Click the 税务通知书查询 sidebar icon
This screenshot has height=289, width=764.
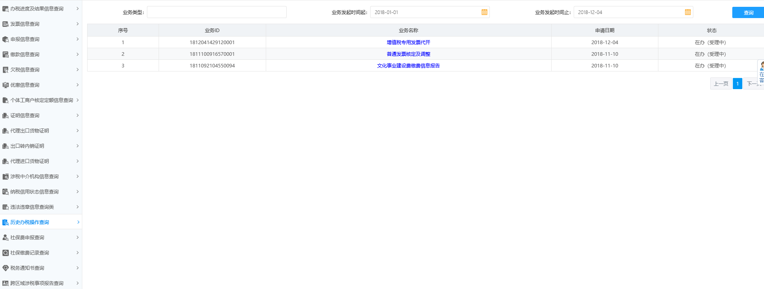tap(5, 268)
